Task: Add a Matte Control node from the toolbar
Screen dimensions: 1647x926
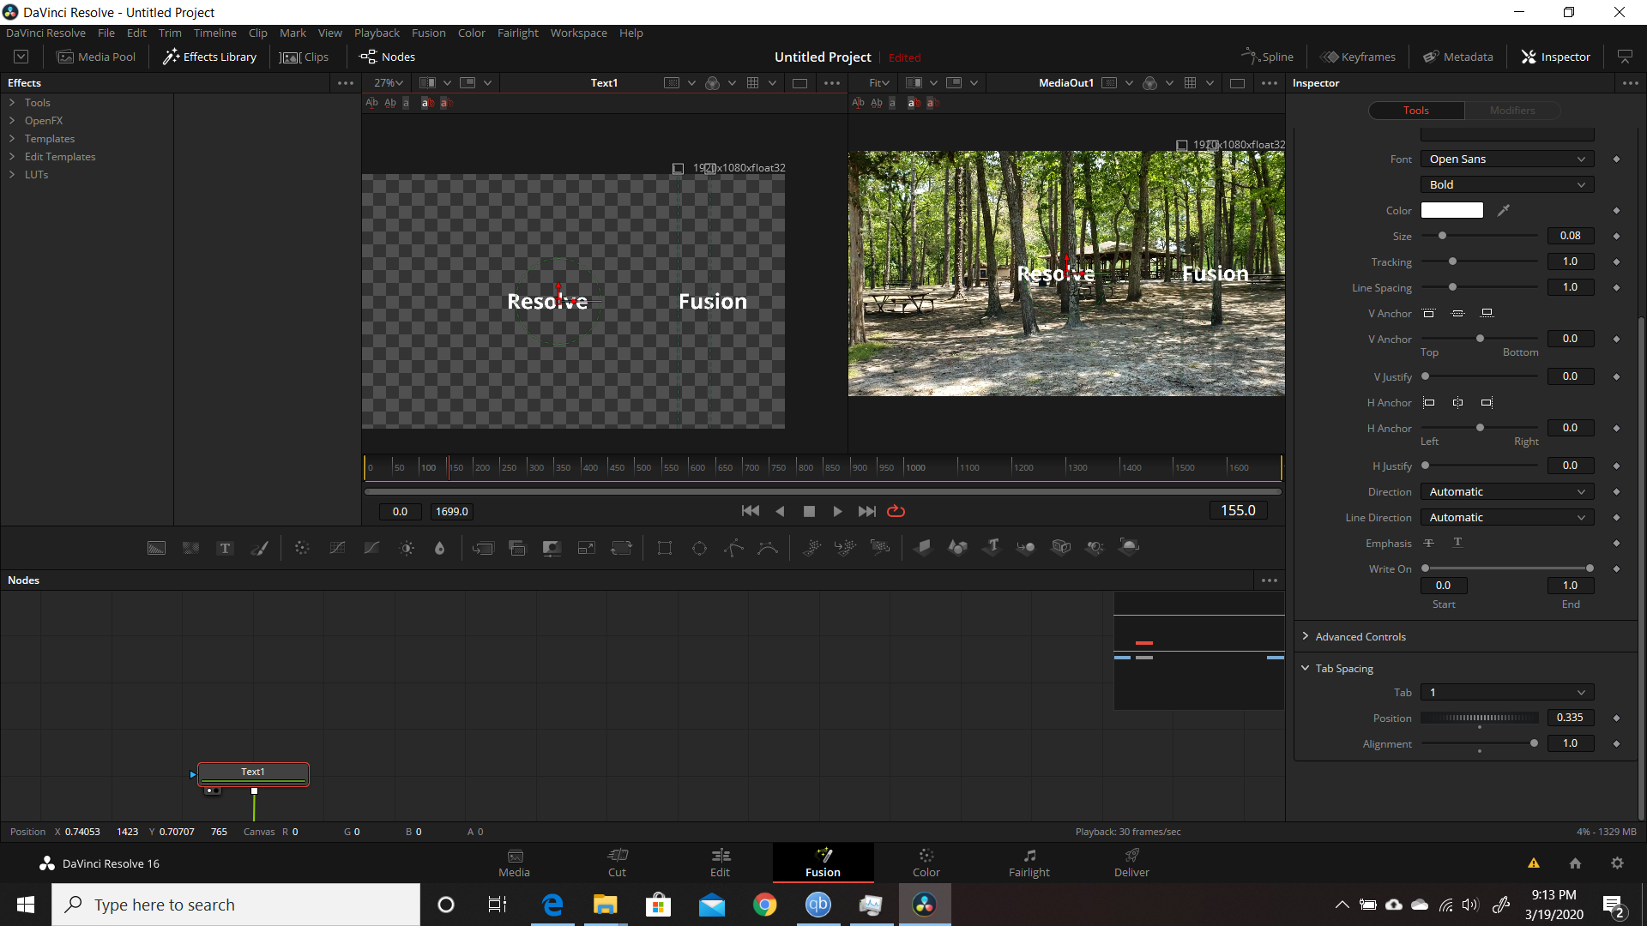Action: coord(552,548)
